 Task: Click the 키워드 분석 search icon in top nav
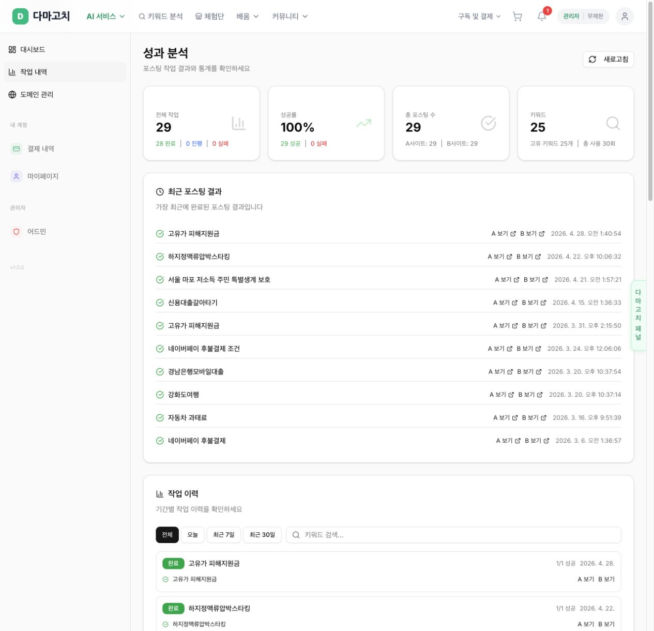pyautogui.click(x=142, y=17)
